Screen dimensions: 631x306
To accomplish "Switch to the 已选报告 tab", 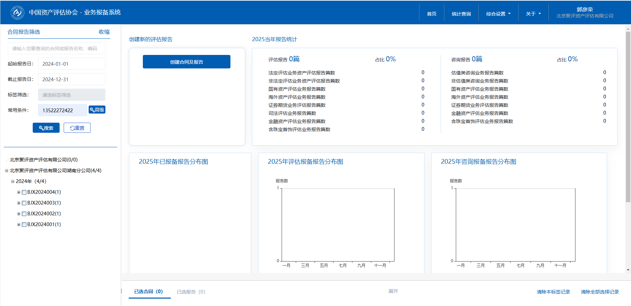I will 191,292.
